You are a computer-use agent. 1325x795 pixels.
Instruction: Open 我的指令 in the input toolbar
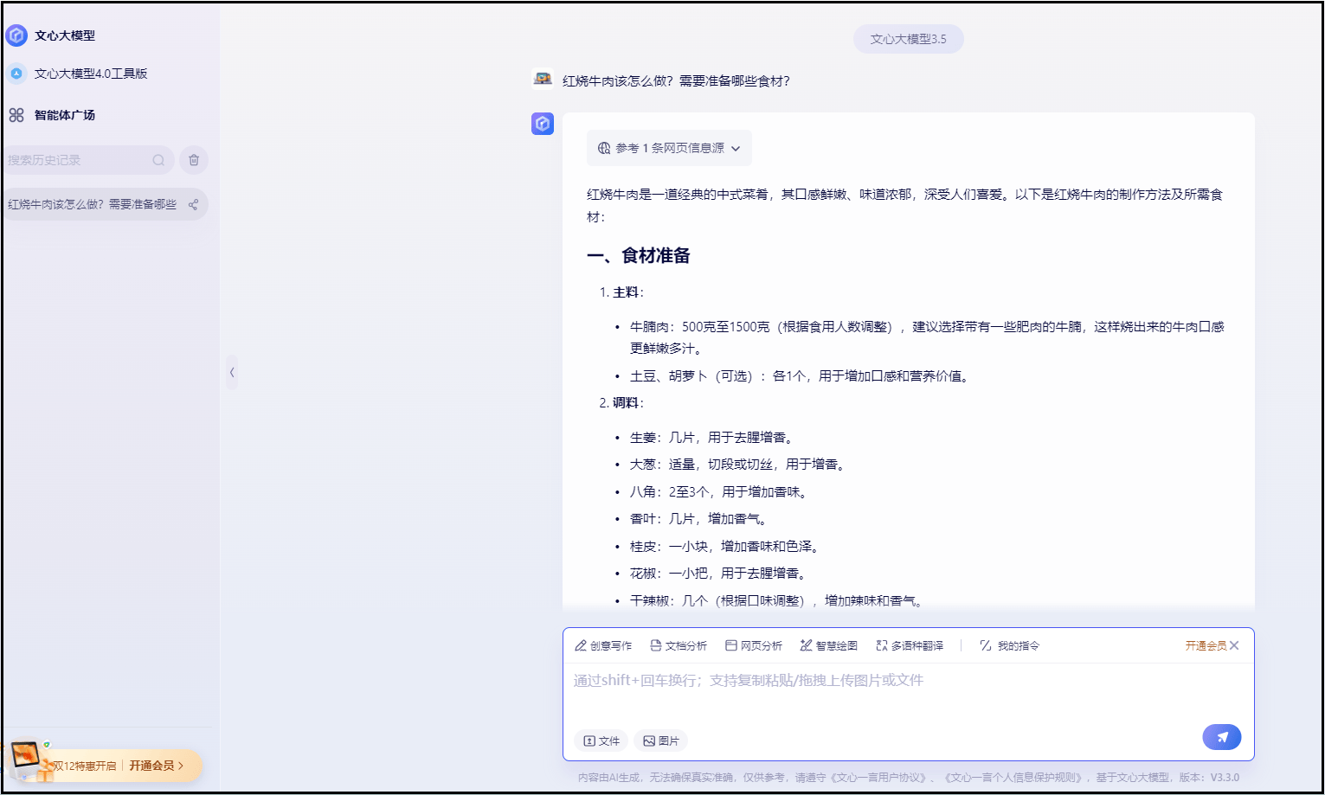click(1009, 645)
